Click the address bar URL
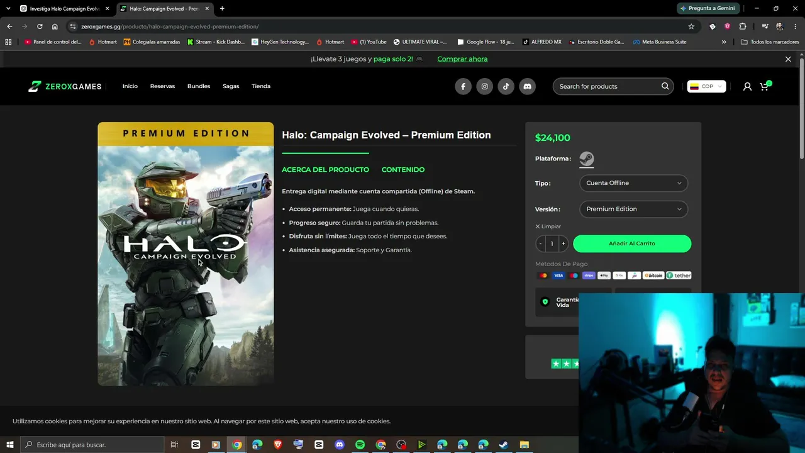The height and width of the screenshot is (453, 805). tap(170, 26)
